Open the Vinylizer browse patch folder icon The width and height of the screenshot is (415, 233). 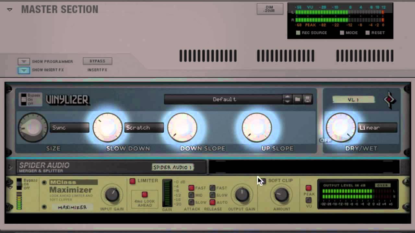[297, 99]
